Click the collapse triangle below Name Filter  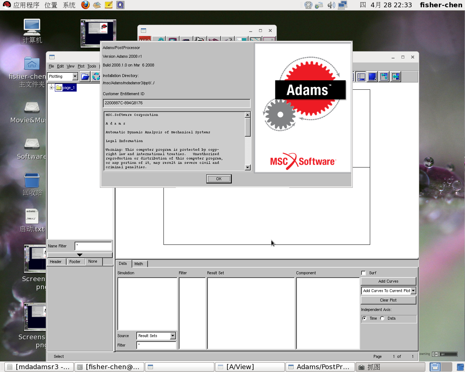[80, 255]
